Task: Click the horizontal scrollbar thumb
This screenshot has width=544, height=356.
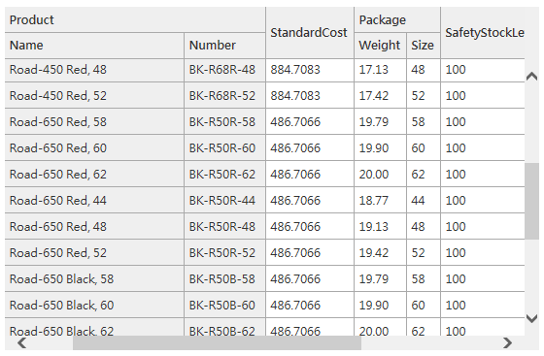Action: tap(217, 342)
